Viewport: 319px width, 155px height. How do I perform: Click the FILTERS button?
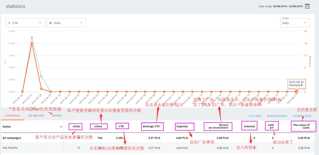[255, 116]
